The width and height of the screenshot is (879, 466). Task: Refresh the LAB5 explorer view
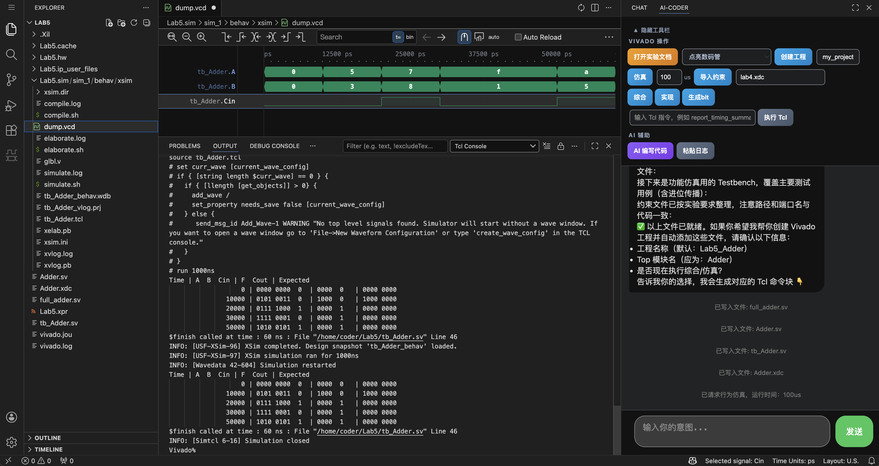(x=134, y=23)
